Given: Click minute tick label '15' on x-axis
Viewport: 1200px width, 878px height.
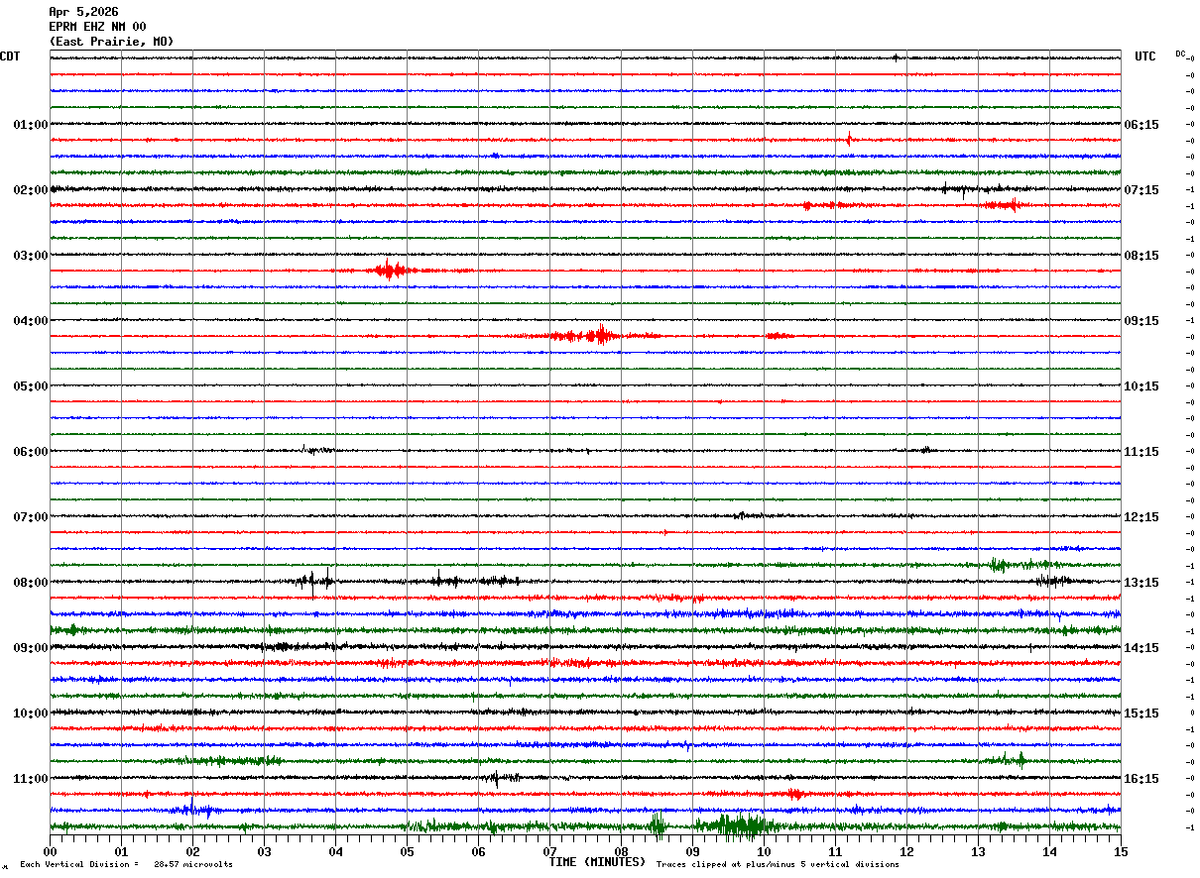Looking at the screenshot, I should 1121,851.
